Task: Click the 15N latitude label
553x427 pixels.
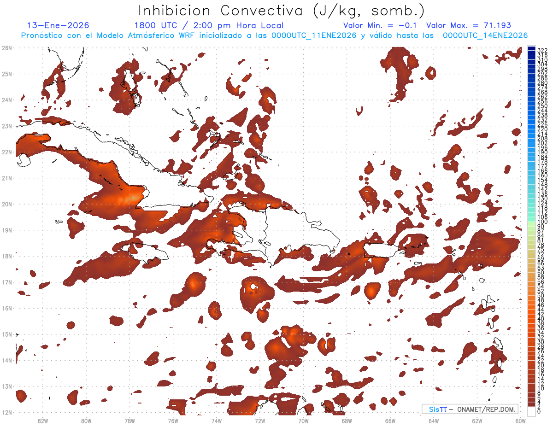Action: click(x=6, y=334)
